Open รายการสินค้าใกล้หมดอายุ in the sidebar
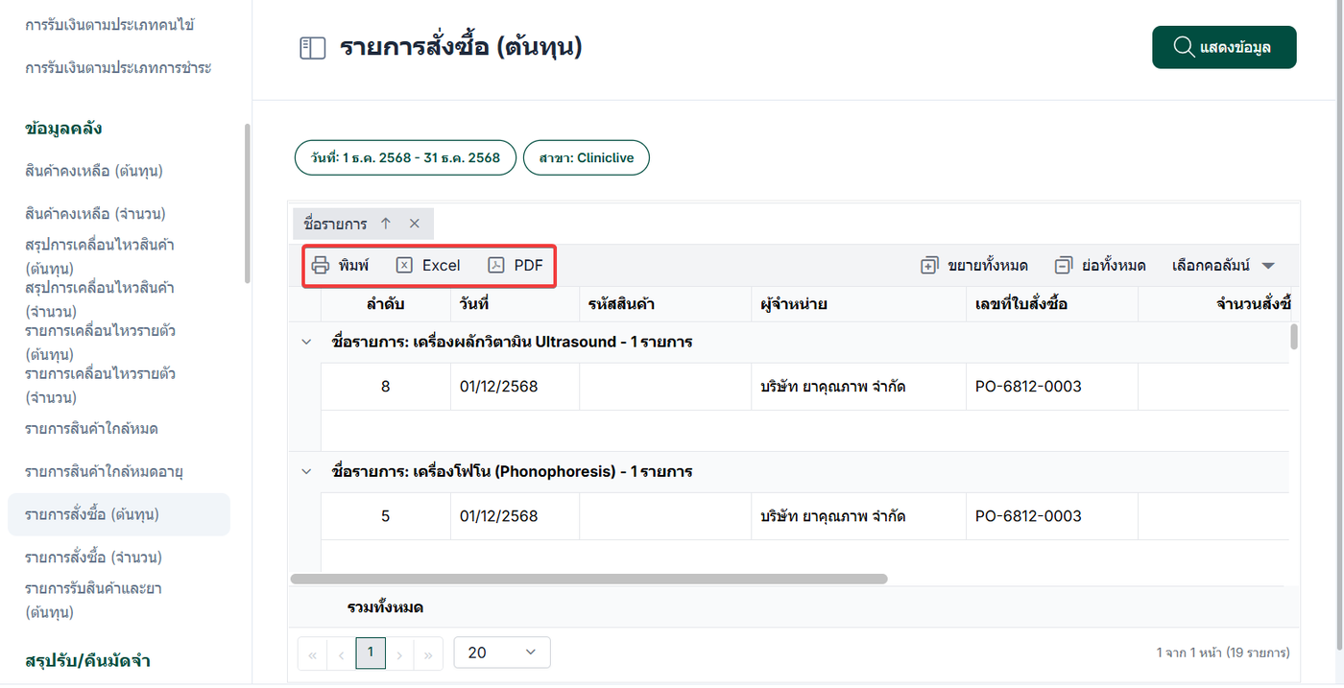 [104, 471]
